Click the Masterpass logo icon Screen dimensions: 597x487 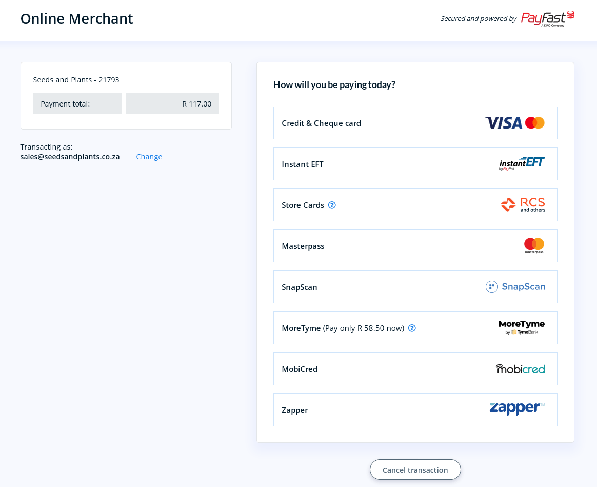click(x=534, y=246)
